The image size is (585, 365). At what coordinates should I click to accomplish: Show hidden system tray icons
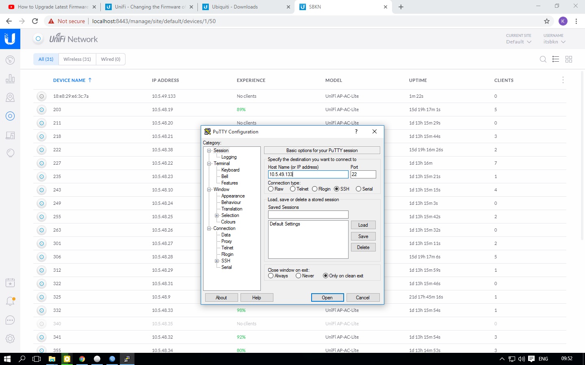[502, 359]
